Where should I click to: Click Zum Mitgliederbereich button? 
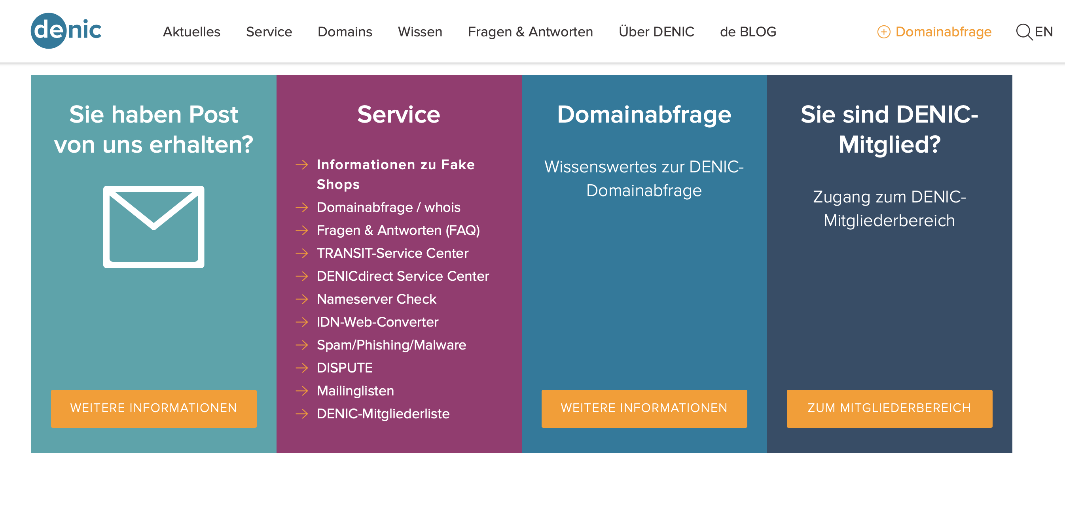click(889, 408)
